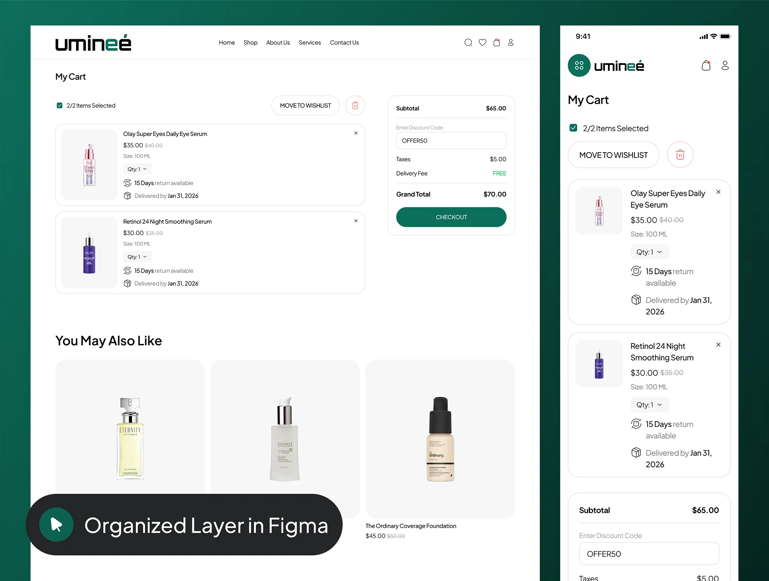
Task: Remove Retinol 24 item in desktop cart
Action: (x=356, y=221)
